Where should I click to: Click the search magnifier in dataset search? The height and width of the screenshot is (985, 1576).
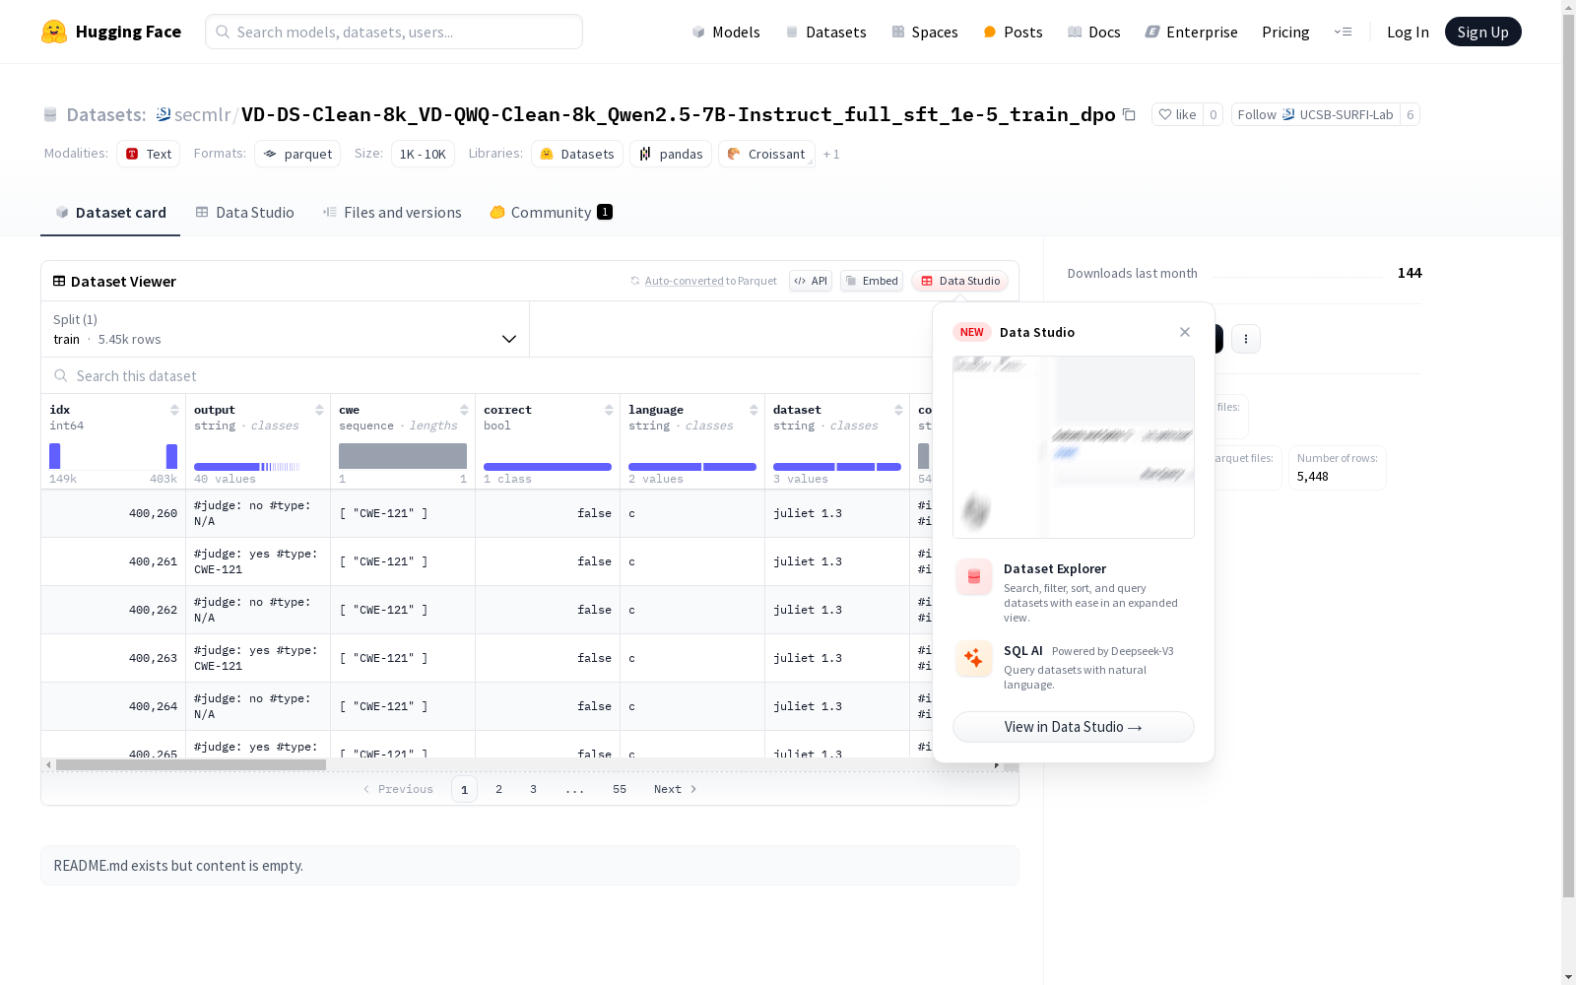[x=61, y=376]
